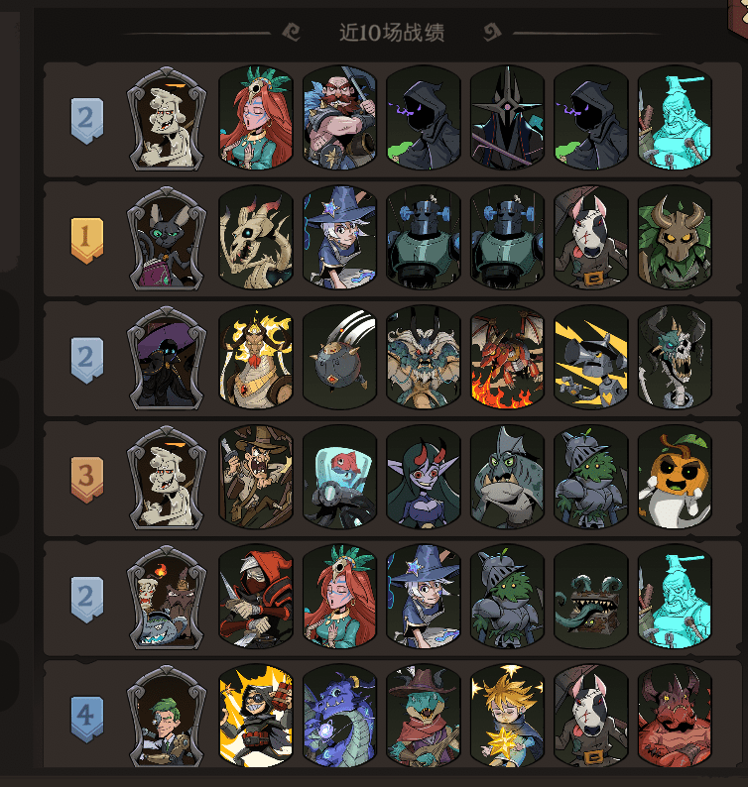Click the tentacled treasure chest mimic card

tap(591, 597)
